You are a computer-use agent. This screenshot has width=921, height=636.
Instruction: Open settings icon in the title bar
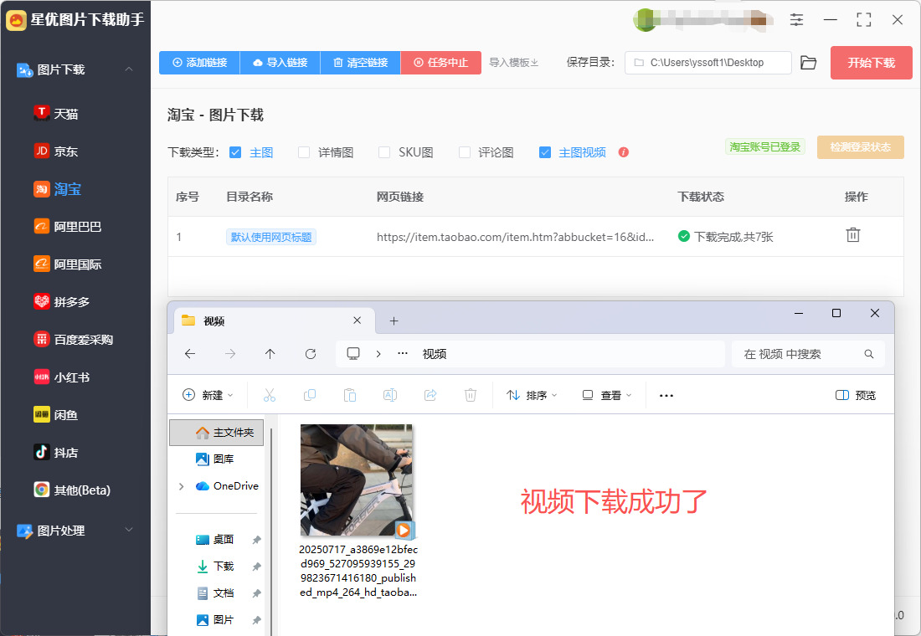click(796, 19)
